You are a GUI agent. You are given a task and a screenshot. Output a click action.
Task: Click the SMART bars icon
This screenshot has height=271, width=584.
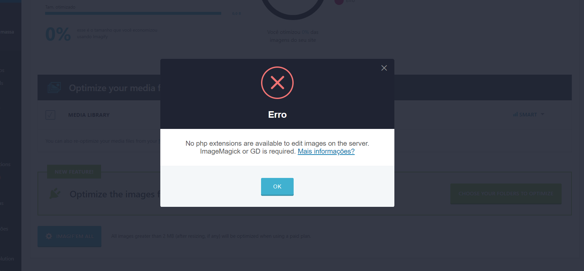tap(515, 114)
